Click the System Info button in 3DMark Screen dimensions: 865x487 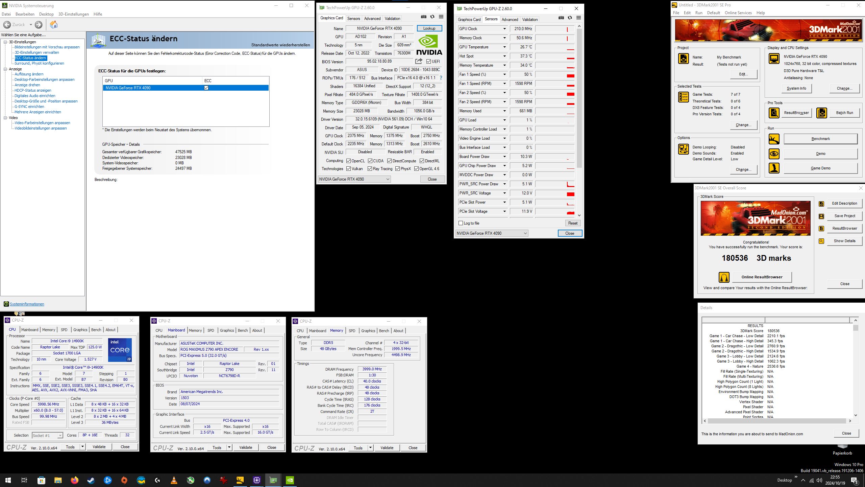pyautogui.click(x=796, y=89)
